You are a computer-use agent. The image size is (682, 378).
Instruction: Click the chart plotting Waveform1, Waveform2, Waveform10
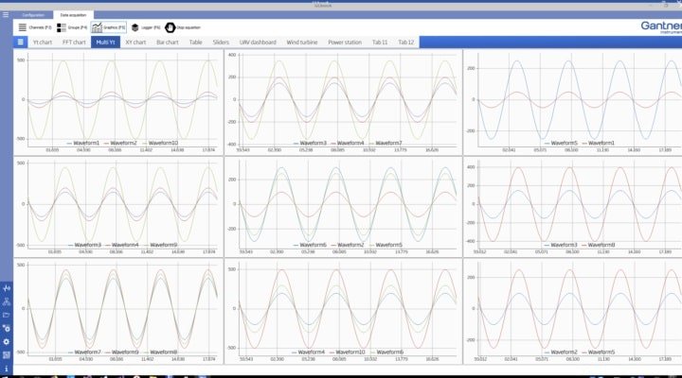click(118, 102)
